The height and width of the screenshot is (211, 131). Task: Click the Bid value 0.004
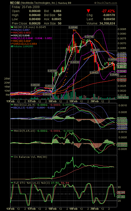coord(57,11)
